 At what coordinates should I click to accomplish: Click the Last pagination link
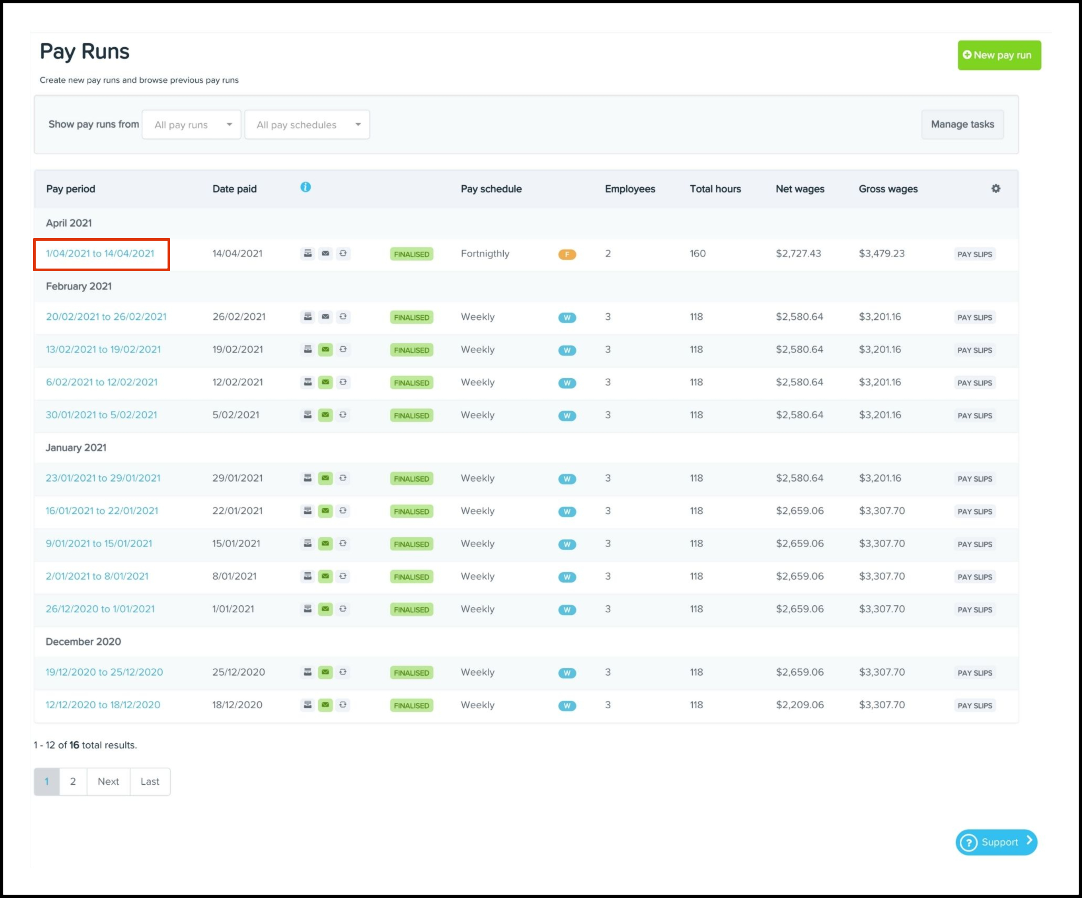click(x=150, y=782)
